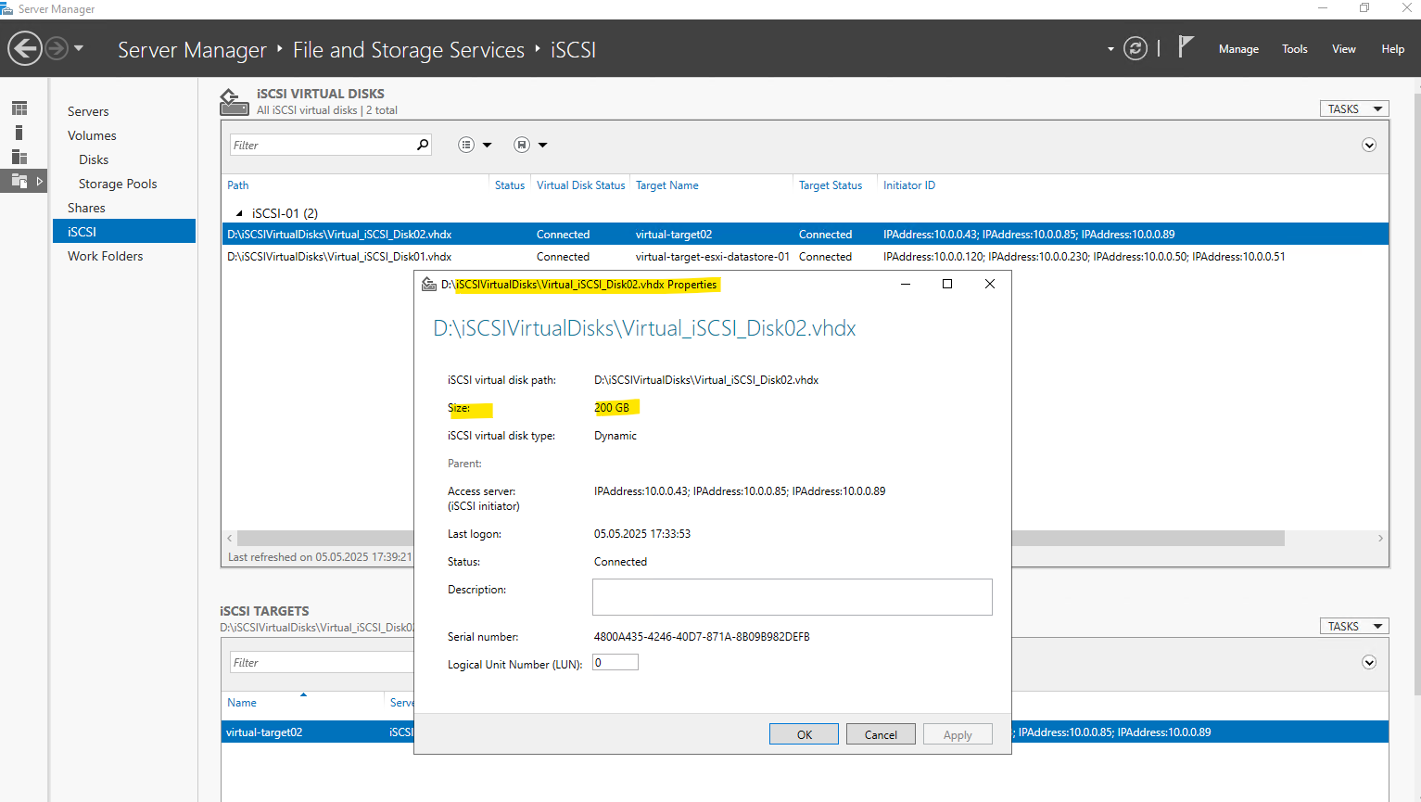Click the Description text box
This screenshot has height=802, width=1421.
tap(793, 597)
